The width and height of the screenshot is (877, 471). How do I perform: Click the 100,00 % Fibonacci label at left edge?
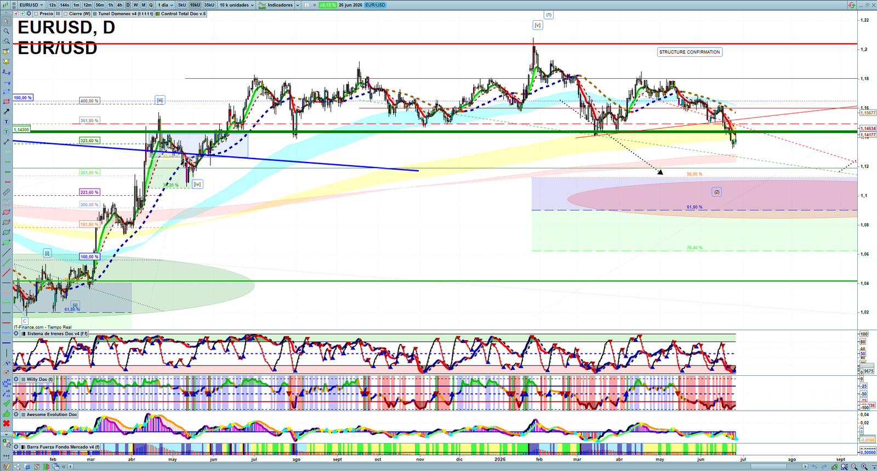click(x=23, y=97)
